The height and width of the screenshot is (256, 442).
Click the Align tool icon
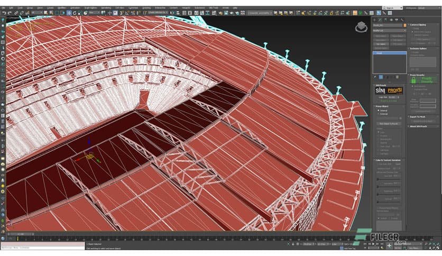tap(178, 13)
